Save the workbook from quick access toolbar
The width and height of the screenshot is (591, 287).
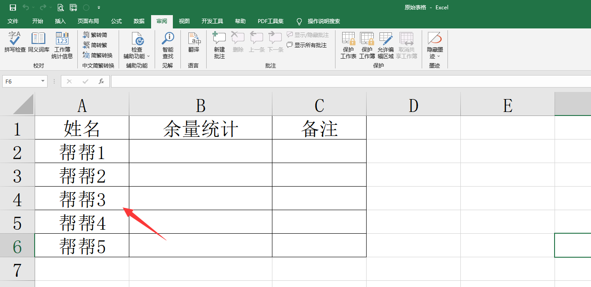pyautogui.click(x=13, y=8)
